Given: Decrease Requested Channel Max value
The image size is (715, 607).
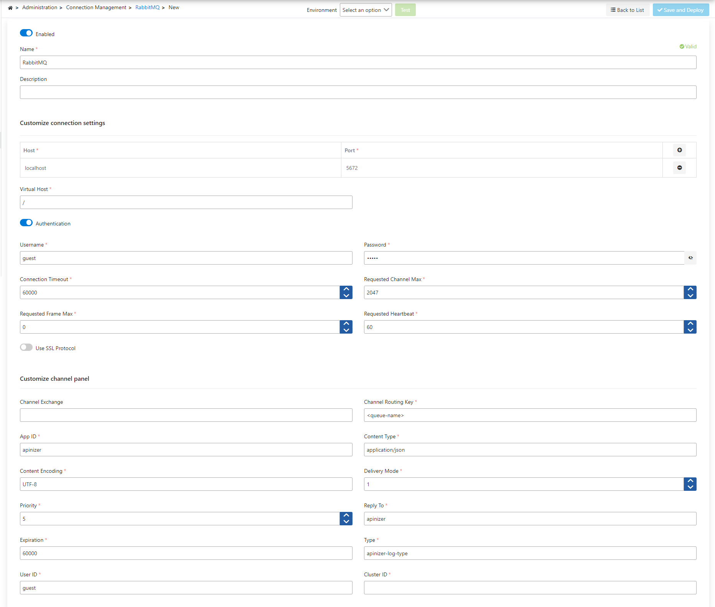Looking at the screenshot, I should [690, 296].
